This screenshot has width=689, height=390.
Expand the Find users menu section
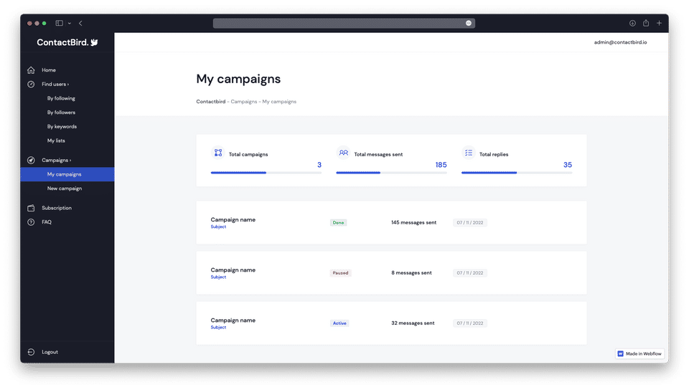(x=55, y=84)
